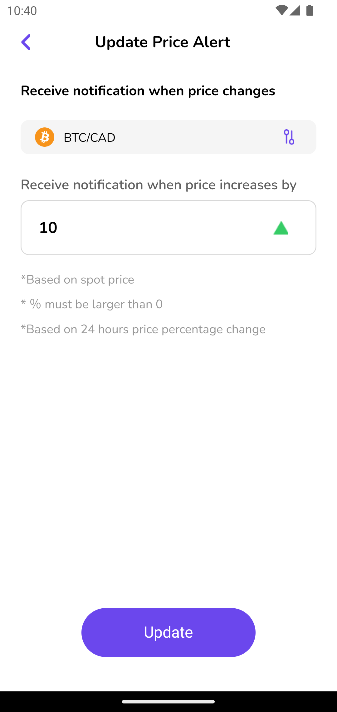337x712 pixels.
Task: Click the Receive notification when price changes heading
Action: tap(148, 91)
